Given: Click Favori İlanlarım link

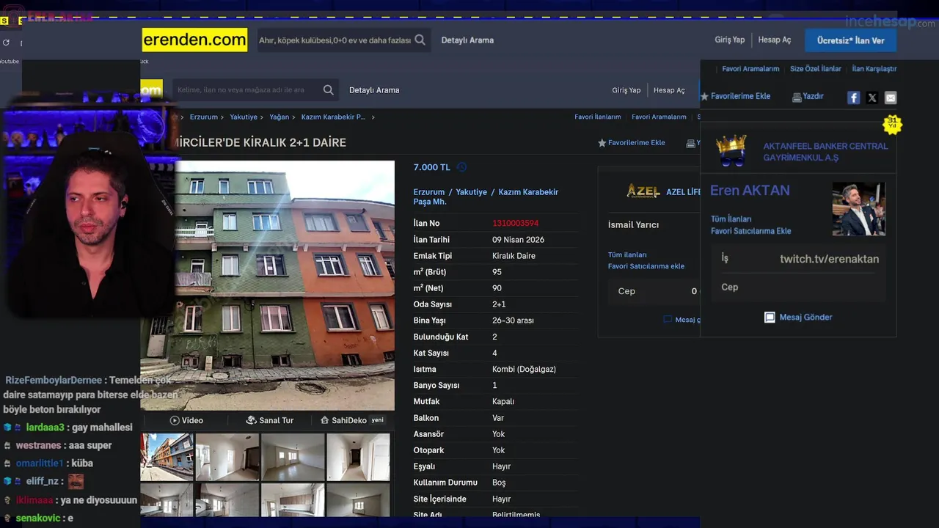Looking at the screenshot, I should coord(598,117).
